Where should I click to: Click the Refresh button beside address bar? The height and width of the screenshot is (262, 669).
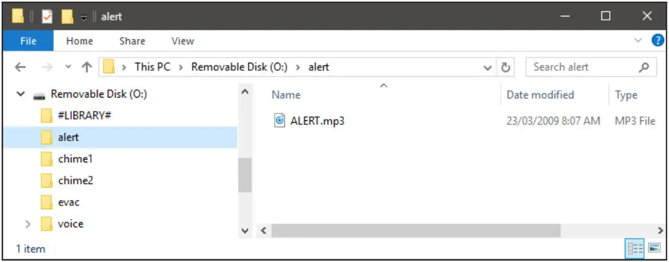coord(506,68)
